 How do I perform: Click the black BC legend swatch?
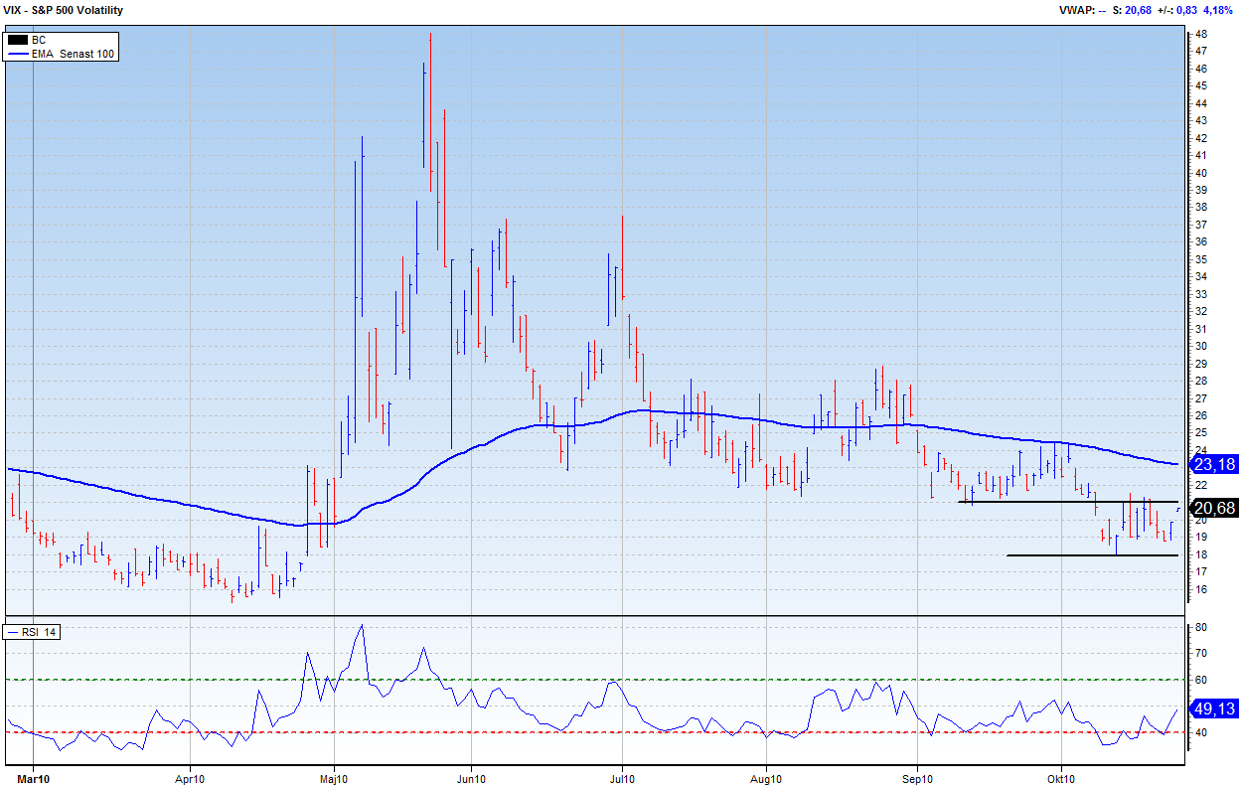(x=18, y=40)
